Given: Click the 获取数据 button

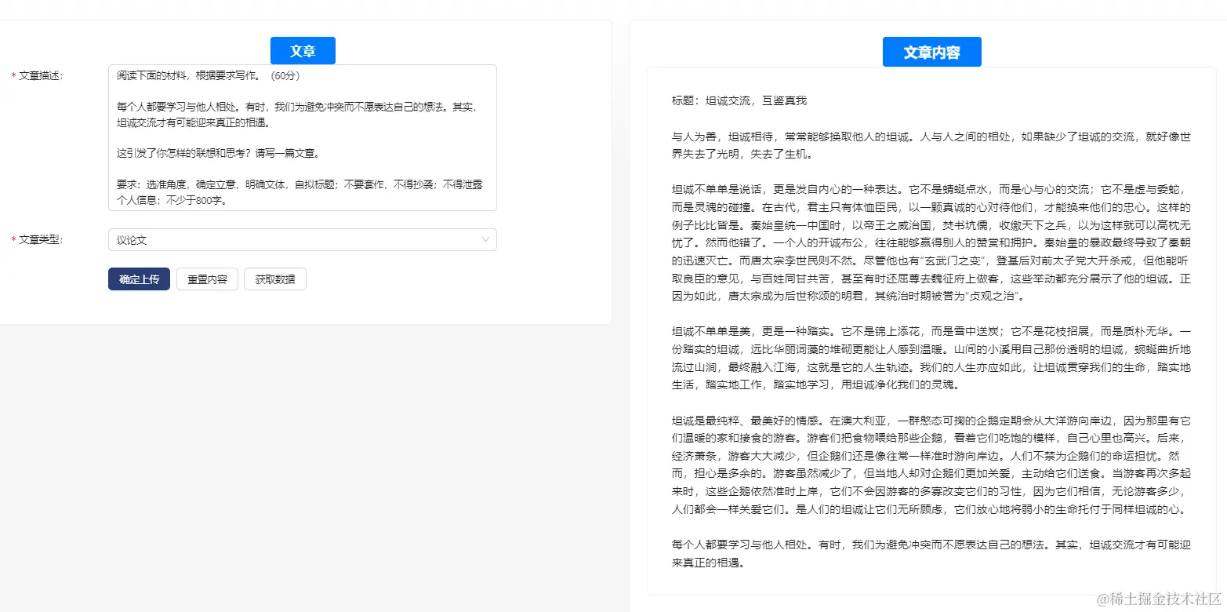Looking at the screenshot, I should tap(275, 279).
